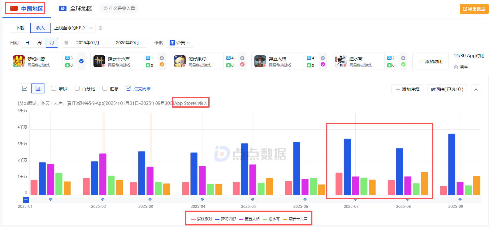Remove 蛋仔派对 from comparison
Image resolution: width=490 pixels, height=227 pixels.
tap(242, 58)
